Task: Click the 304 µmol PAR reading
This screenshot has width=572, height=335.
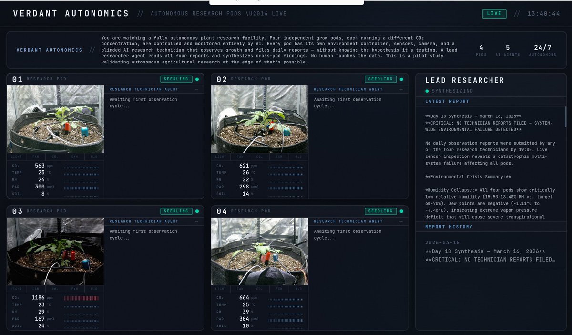Action: click(250, 319)
